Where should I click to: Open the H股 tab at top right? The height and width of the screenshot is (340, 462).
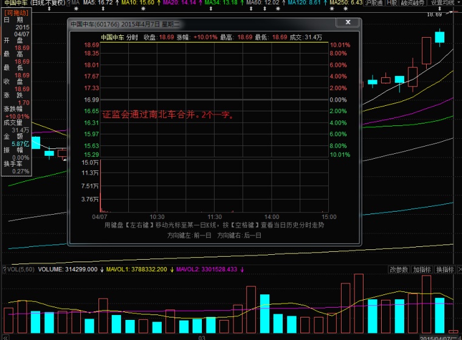point(392,3)
